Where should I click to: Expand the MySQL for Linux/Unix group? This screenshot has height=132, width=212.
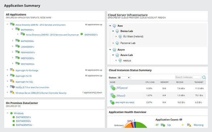[x=7, y=87]
